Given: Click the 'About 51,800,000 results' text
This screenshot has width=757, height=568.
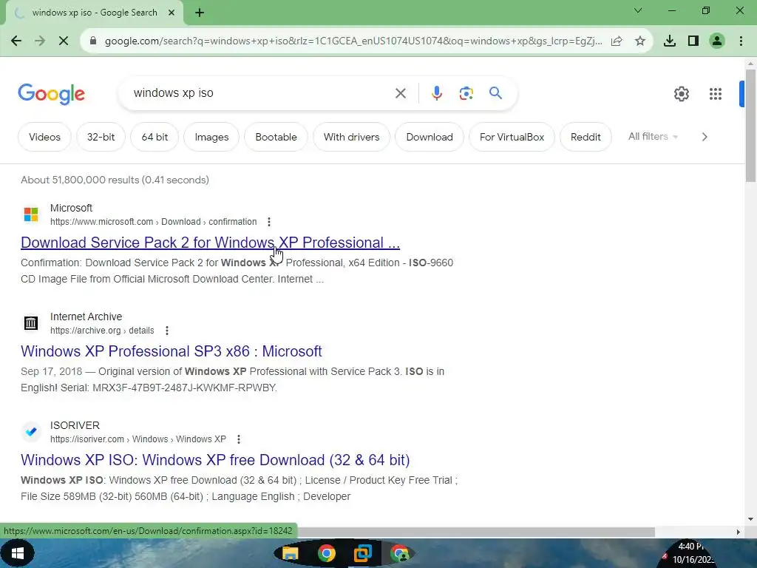Looking at the screenshot, I should pyautogui.click(x=115, y=180).
